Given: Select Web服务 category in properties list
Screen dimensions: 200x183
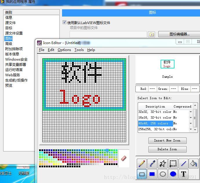Looking at the screenshot, I should 12,75.
